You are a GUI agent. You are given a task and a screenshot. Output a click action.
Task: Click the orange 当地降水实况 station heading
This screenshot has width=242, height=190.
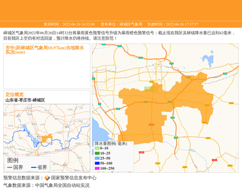44,50
